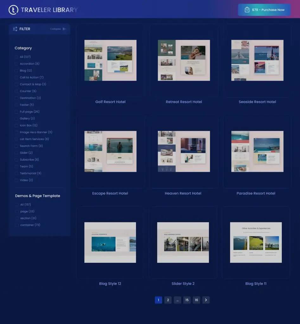The image size is (300, 324).
Task: Click the collapse arrow icon beside Collapse
Action: (64, 28)
